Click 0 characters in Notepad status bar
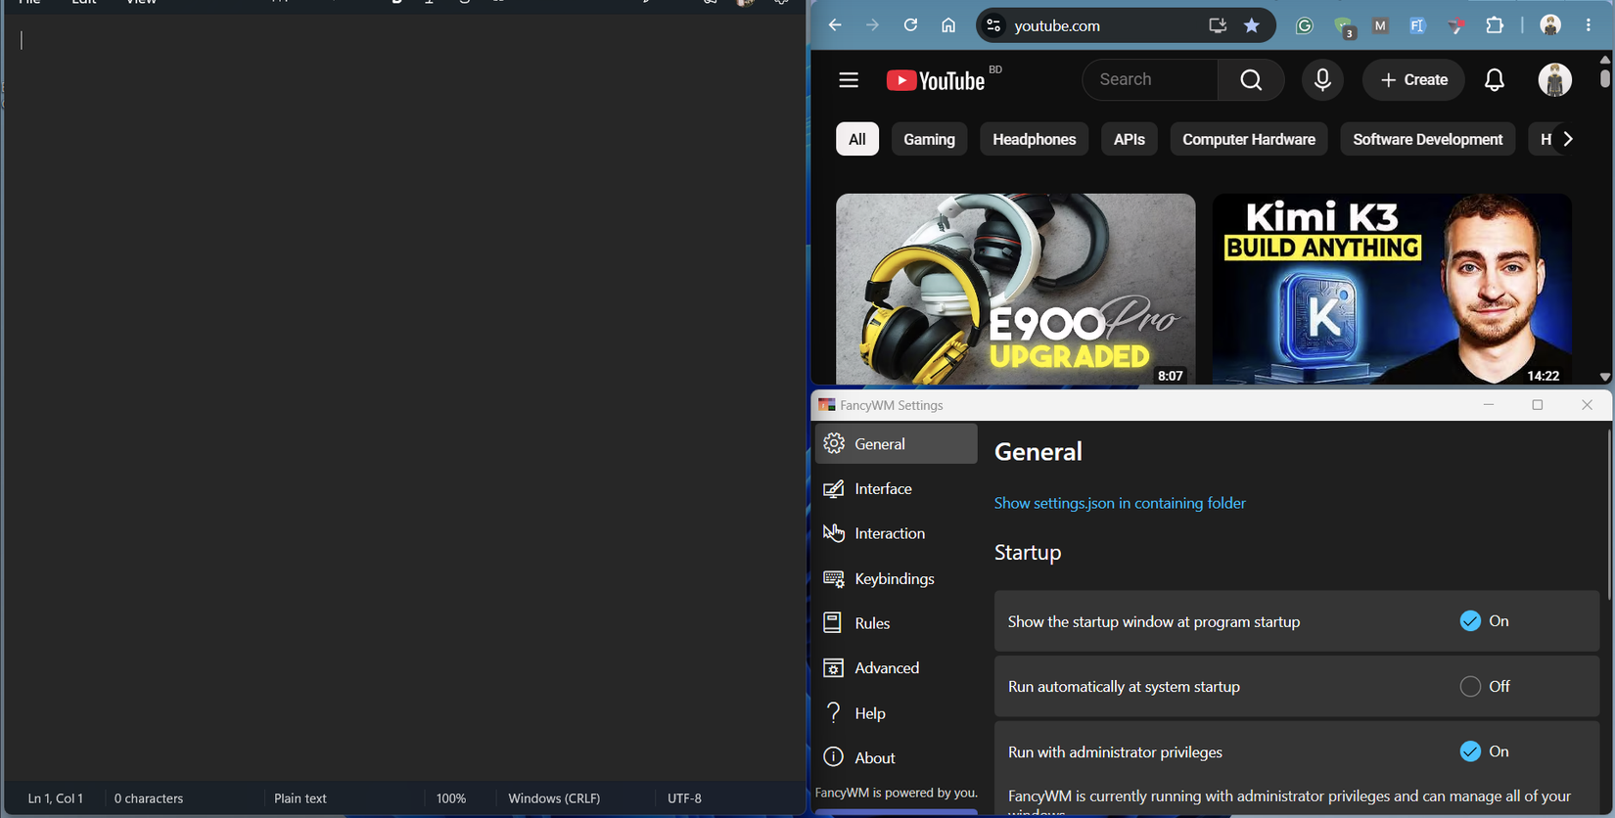Image resolution: width=1615 pixels, height=818 pixels. [149, 798]
